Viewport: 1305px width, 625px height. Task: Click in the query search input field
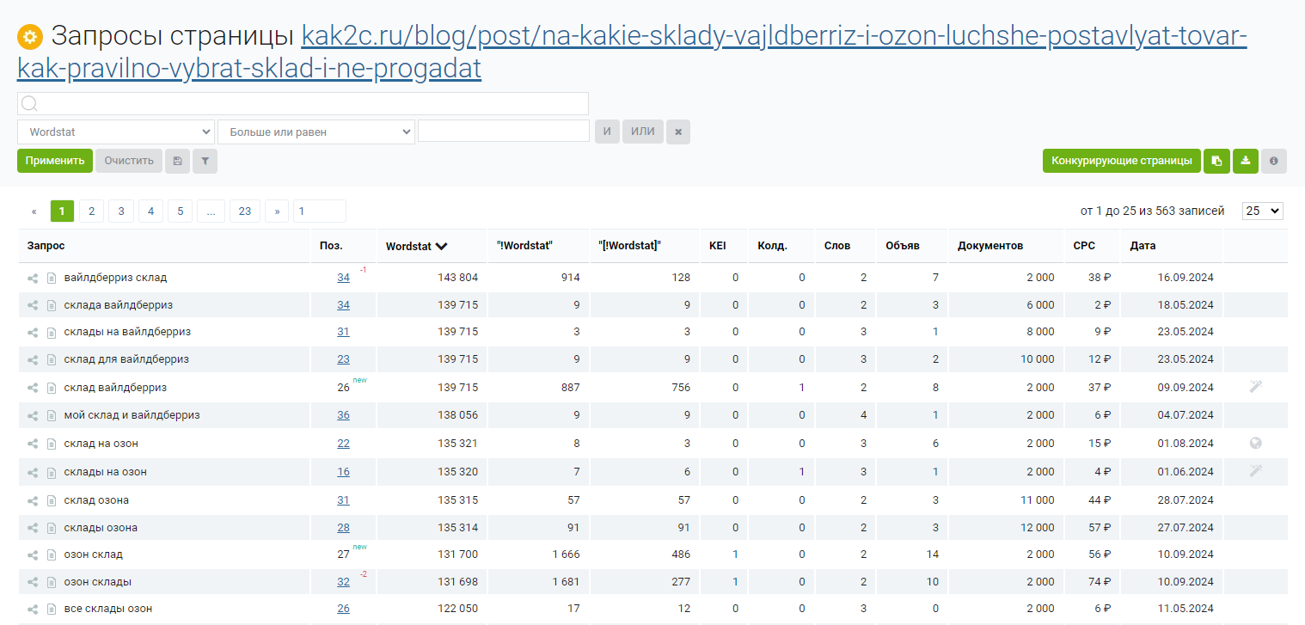[303, 104]
